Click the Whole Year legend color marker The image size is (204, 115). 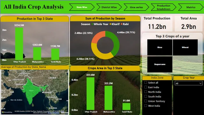[x=92, y=24]
